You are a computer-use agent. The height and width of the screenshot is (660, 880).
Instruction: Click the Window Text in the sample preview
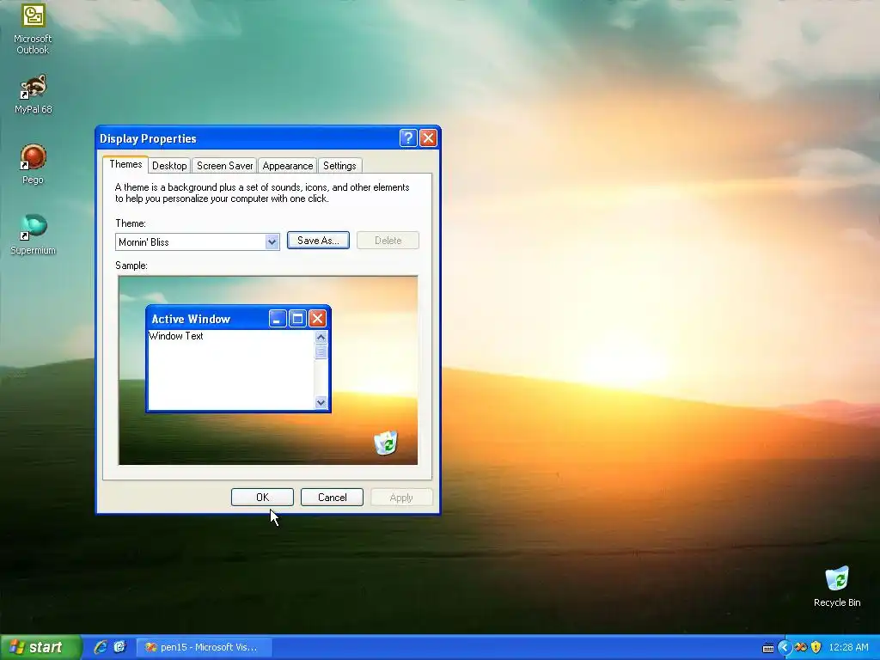tap(175, 336)
